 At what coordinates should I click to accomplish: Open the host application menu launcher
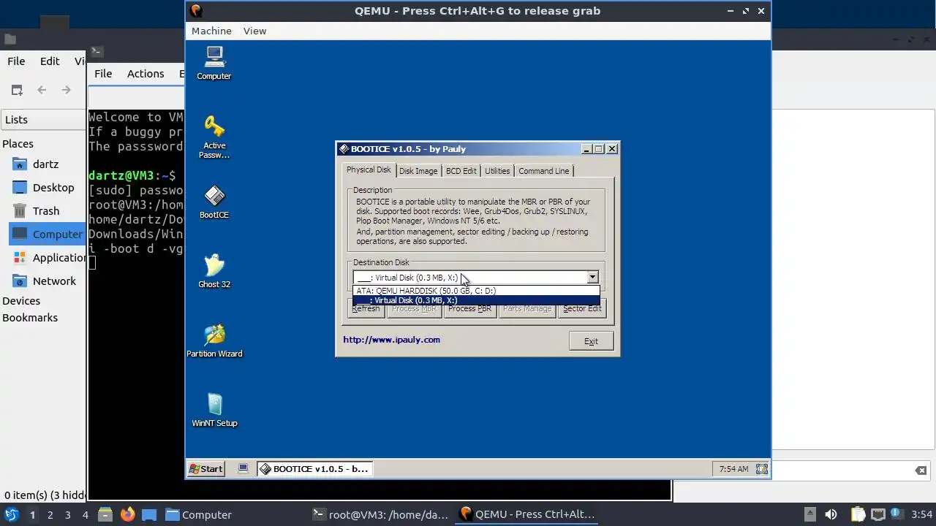(x=10, y=514)
